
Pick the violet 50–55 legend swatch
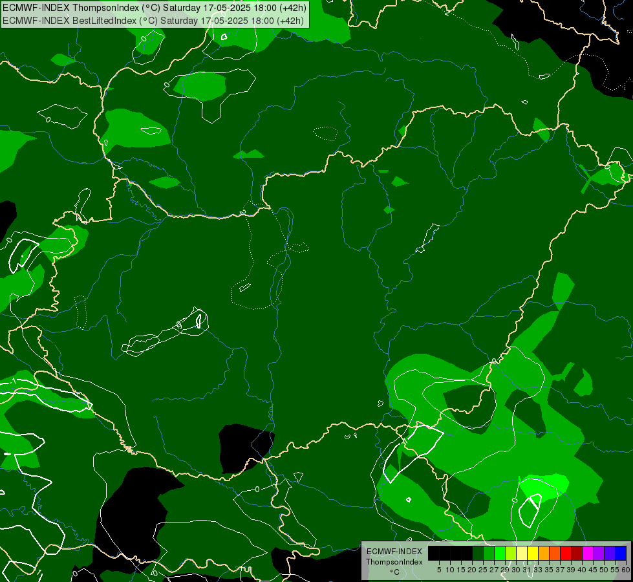pos(610,553)
